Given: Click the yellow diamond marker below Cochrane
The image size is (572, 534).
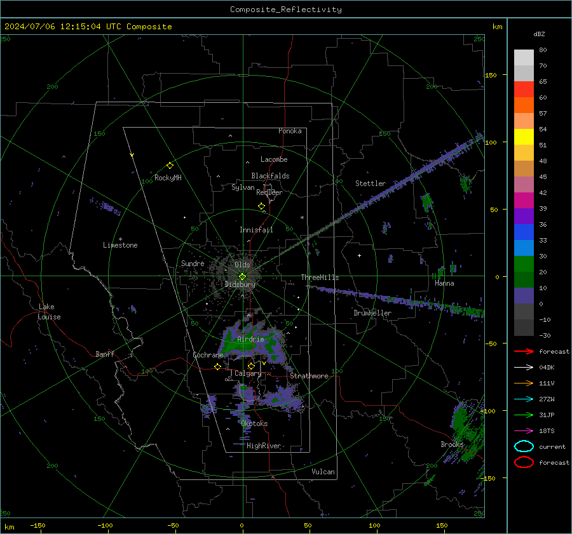Looking at the screenshot, I should (x=217, y=366).
